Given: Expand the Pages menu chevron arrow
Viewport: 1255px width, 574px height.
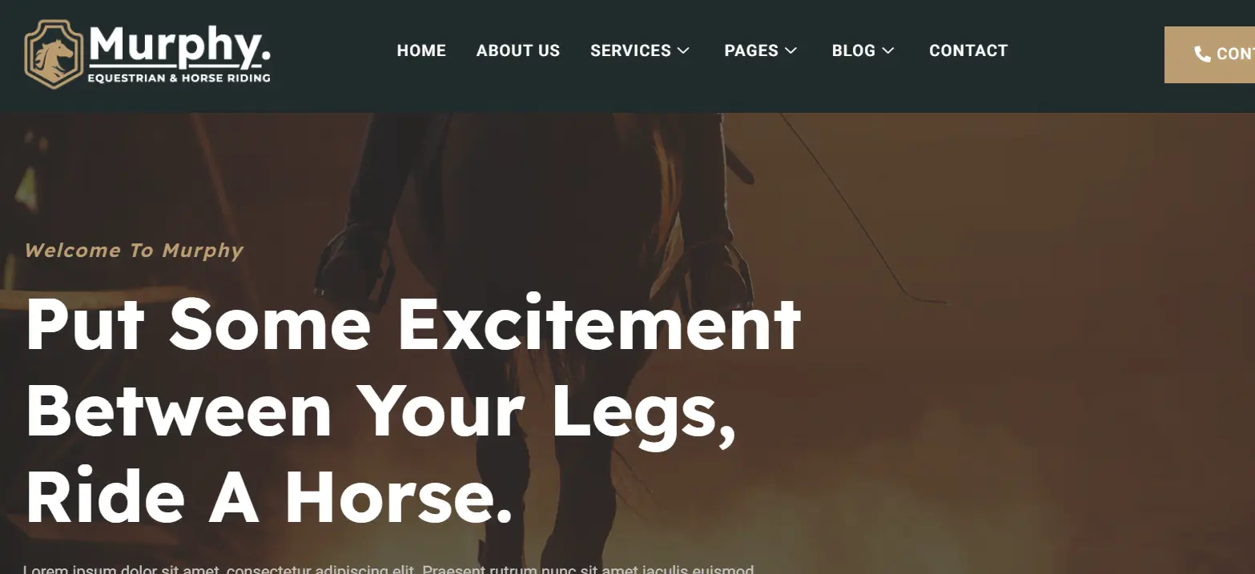Looking at the screenshot, I should click(x=790, y=50).
